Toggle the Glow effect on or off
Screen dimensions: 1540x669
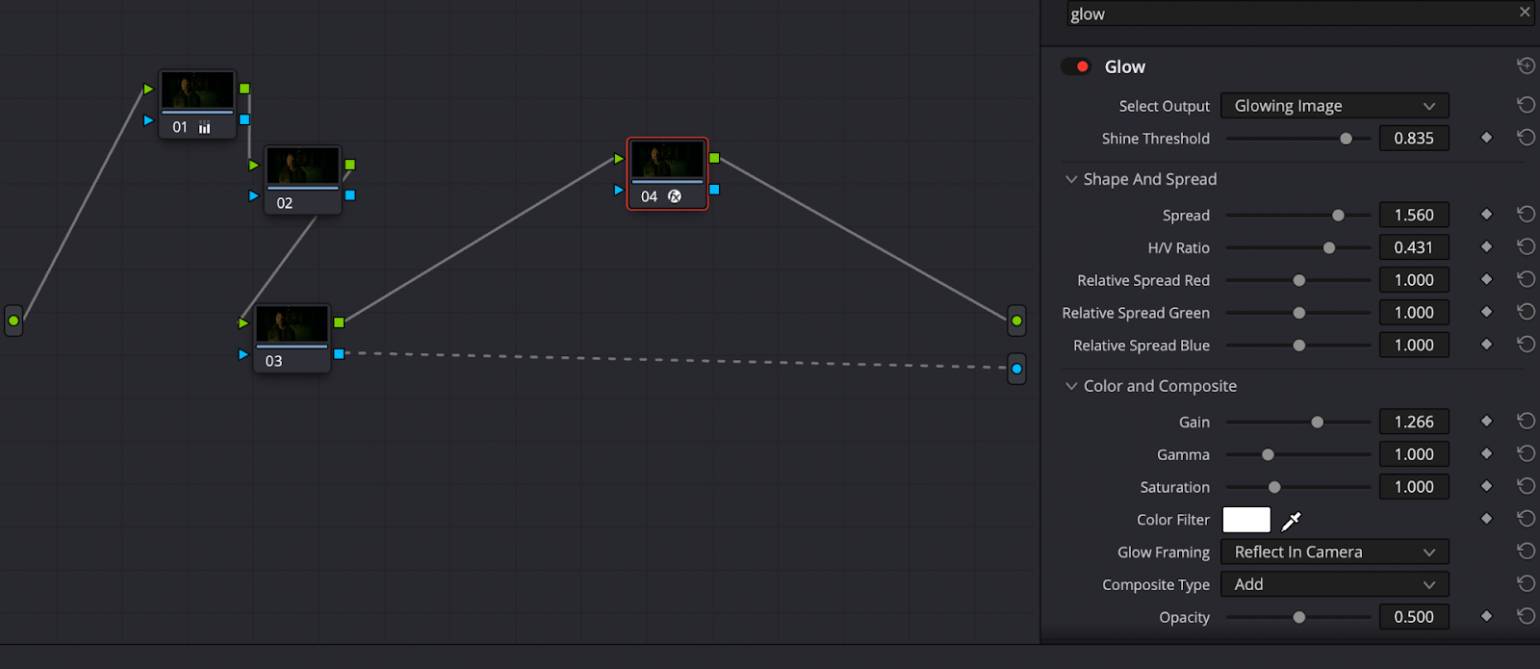click(1075, 66)
